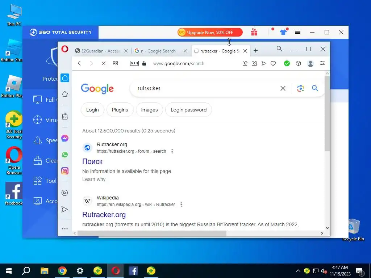
Task: Open the player icon in Opera sidebar
Action: point(65,193)
